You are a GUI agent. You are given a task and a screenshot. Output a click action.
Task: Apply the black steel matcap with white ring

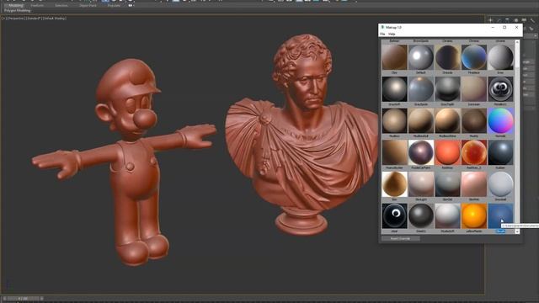point(394,215)
